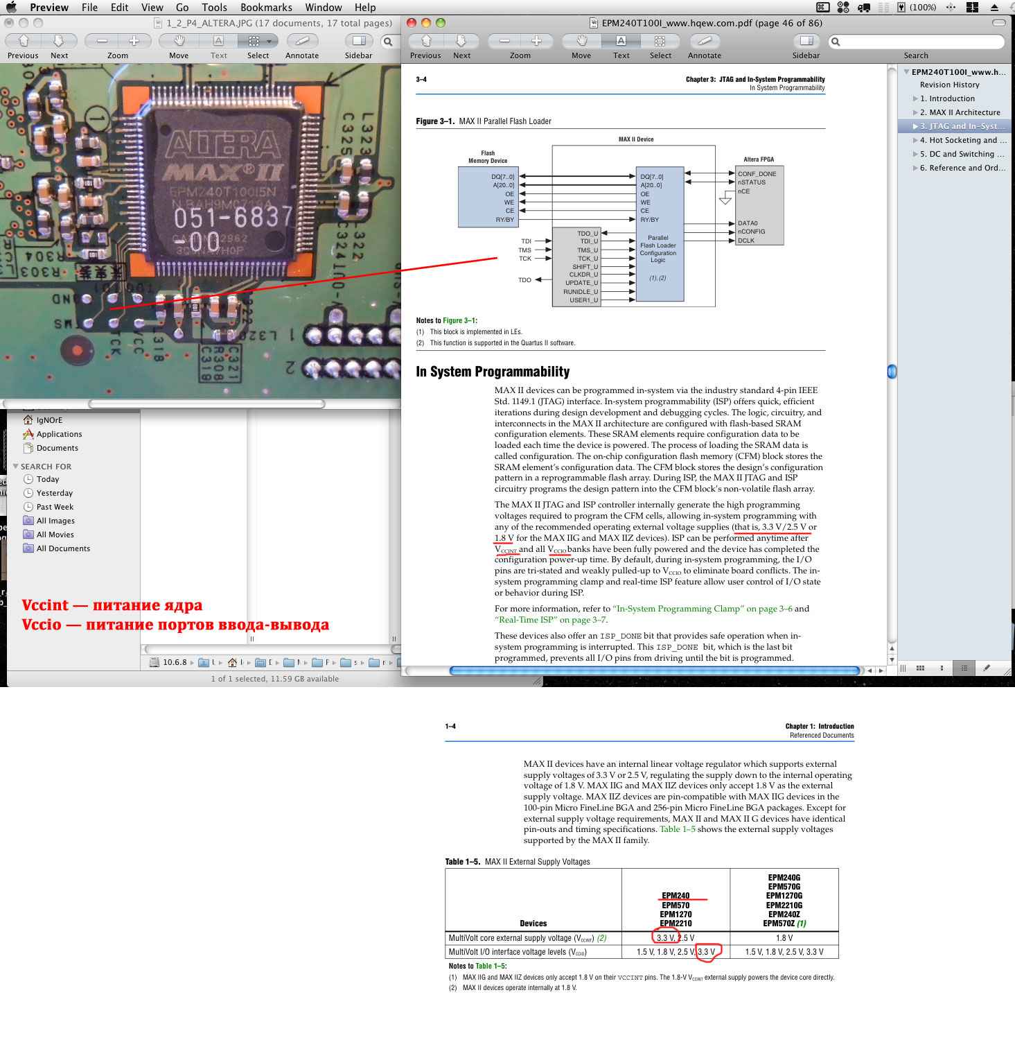Expand the 1. Introduction chapter
This screenshot has width=1015, height=1040.
point(915,98)
